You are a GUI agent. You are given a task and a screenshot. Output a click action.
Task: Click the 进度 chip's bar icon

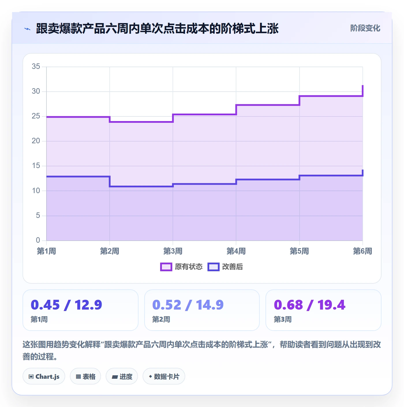pyautogui.click(x=115, y=377)
